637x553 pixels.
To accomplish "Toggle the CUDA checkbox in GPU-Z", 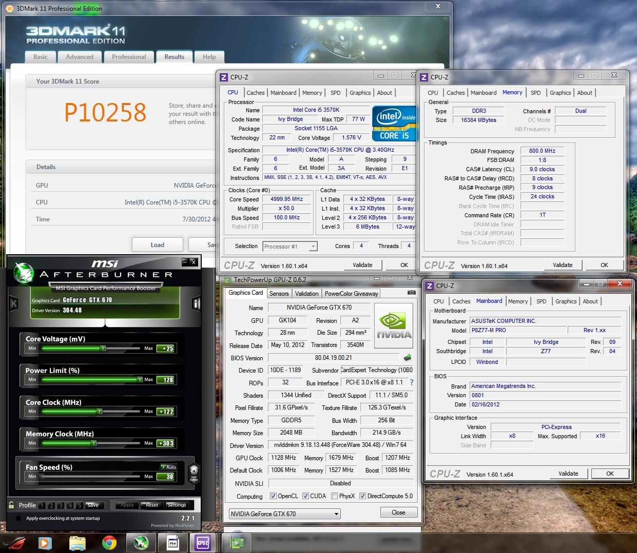I will pyautogui.click(x=305, y=496).
